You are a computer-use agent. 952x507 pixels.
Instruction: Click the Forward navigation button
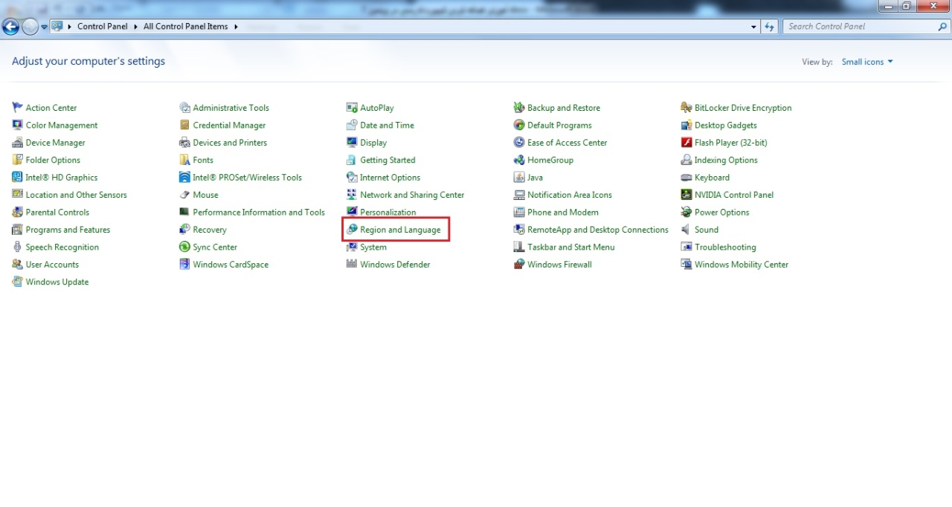click(x=30, y=28)
